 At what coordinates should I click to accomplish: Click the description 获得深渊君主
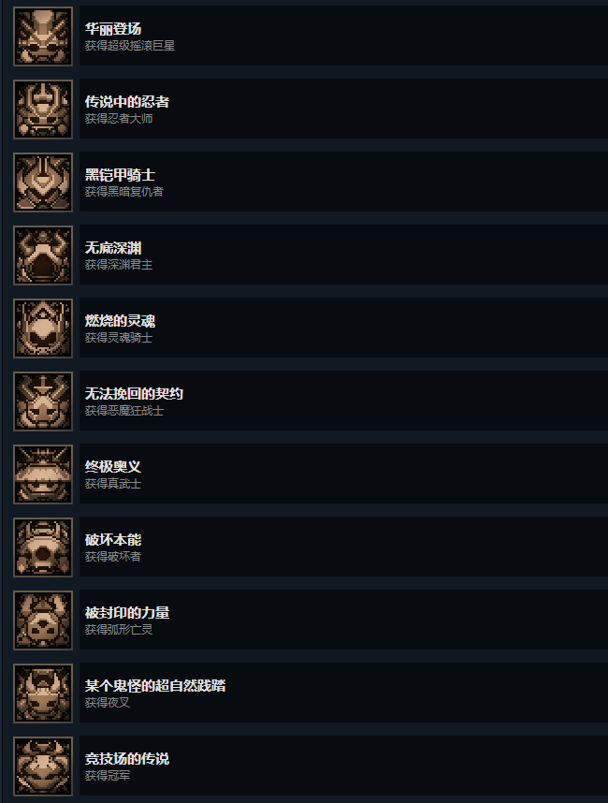pyautogui.click(x=119, y=265)
